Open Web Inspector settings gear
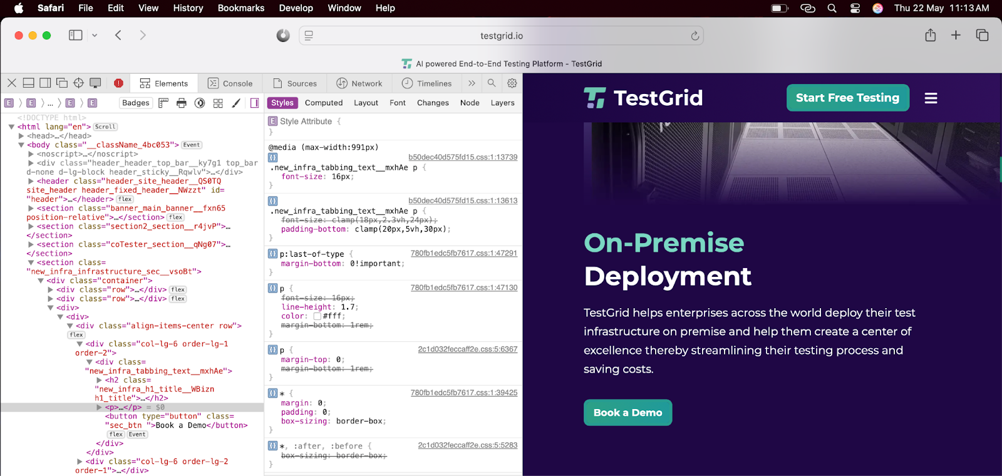This screenshot has width=1002, height=476. coord(512,83)
